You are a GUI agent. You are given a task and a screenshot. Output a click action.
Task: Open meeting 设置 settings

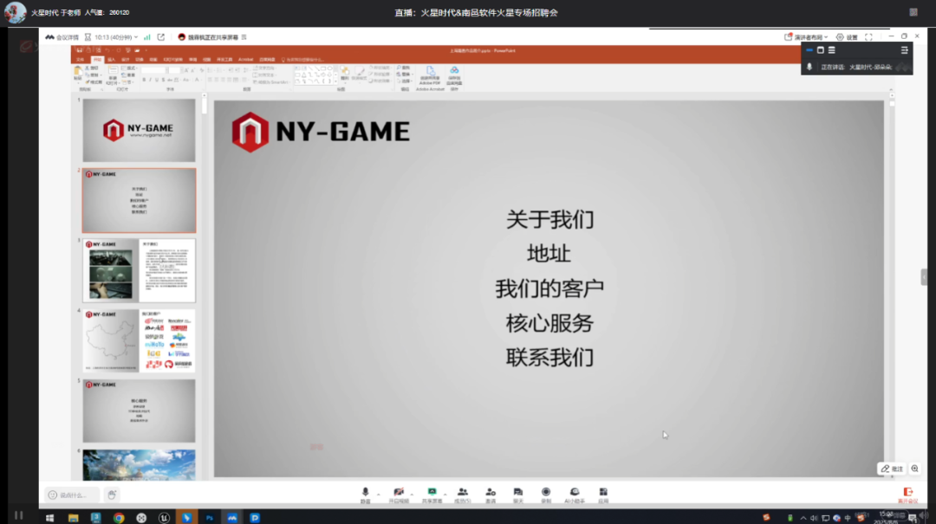pyautogui.click(x=847, y=37)
